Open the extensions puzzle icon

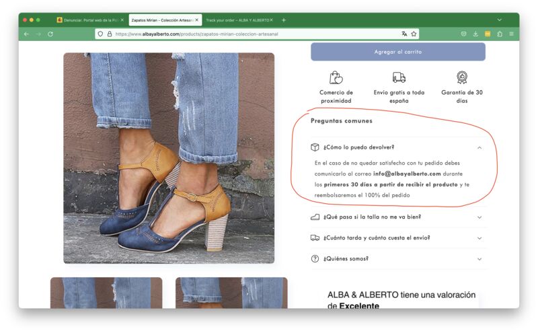500,34
